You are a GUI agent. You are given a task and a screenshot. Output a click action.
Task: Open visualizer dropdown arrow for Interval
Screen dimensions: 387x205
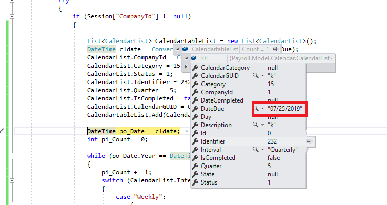pyautogui.click(x=261, y=150)
